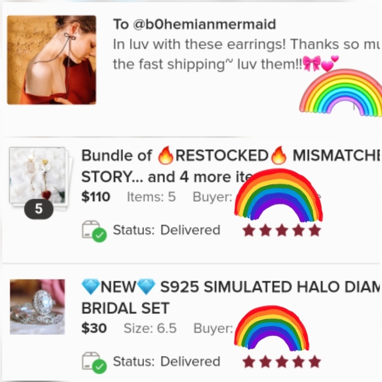Click the first fire emoji before RESTOCKED
Screen dimensions: 382x382
pyautogui.click(x=166, y=155)
